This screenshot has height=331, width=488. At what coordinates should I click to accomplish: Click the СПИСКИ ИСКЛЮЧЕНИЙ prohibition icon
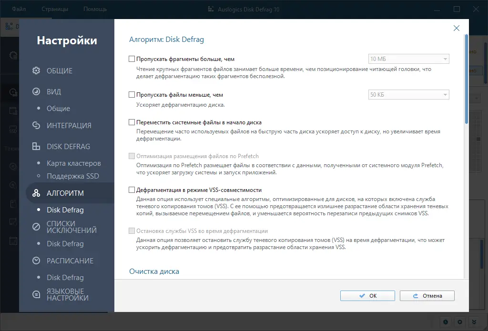tap(36, 227)
